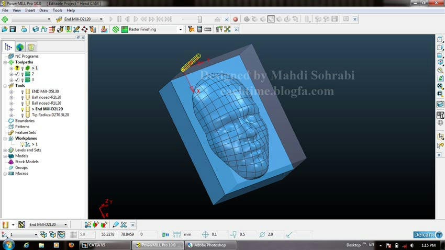Toggle checkmark on toolpath 2
445x250 pixels.
click(x=17, y=74)
